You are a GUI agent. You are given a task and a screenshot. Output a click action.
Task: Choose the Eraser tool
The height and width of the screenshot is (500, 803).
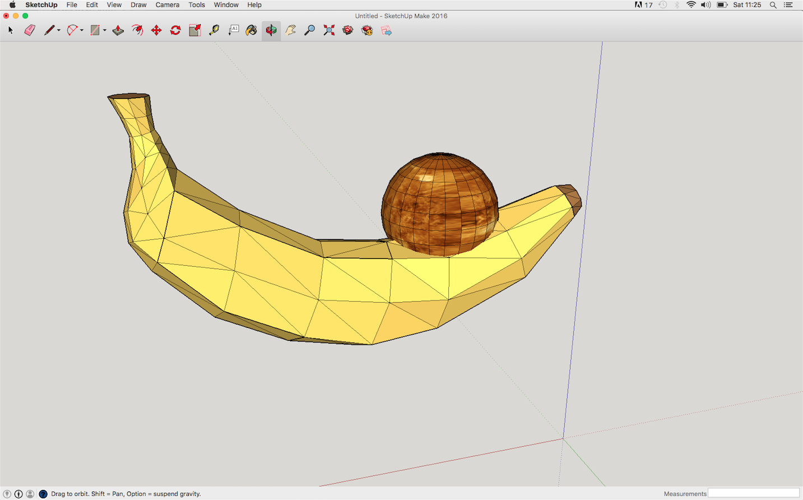[30, 30]
